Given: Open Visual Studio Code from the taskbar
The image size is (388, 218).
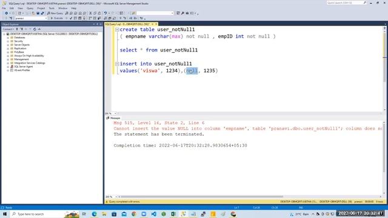Looking at the screenshot, I should coord(153,214).
